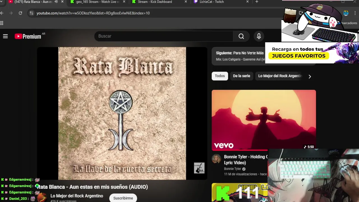The image size is (359, 202).
Task: Click the Buscar search field
Action: [x=164, y=36]
